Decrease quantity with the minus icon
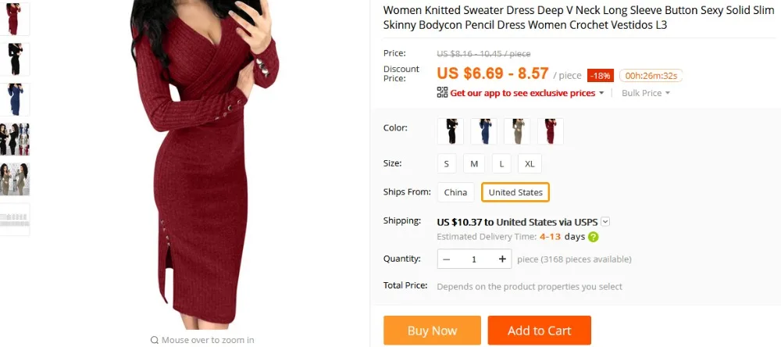Image resolution: width=781 pixels, height=347 pixels. pyautogui.click(x=446, y=259)
